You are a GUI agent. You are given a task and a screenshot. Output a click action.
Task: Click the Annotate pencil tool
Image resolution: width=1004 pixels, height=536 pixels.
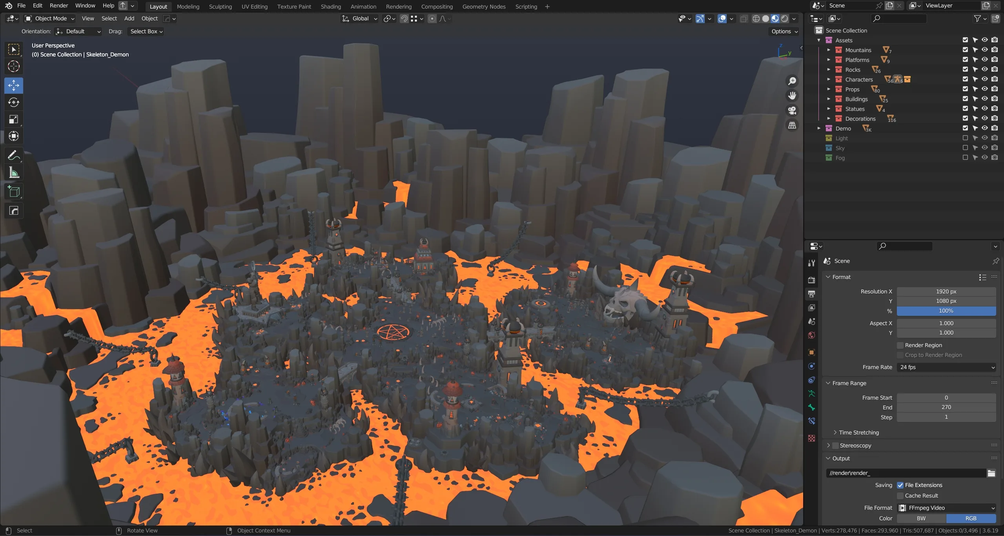[x=14, y=156]
